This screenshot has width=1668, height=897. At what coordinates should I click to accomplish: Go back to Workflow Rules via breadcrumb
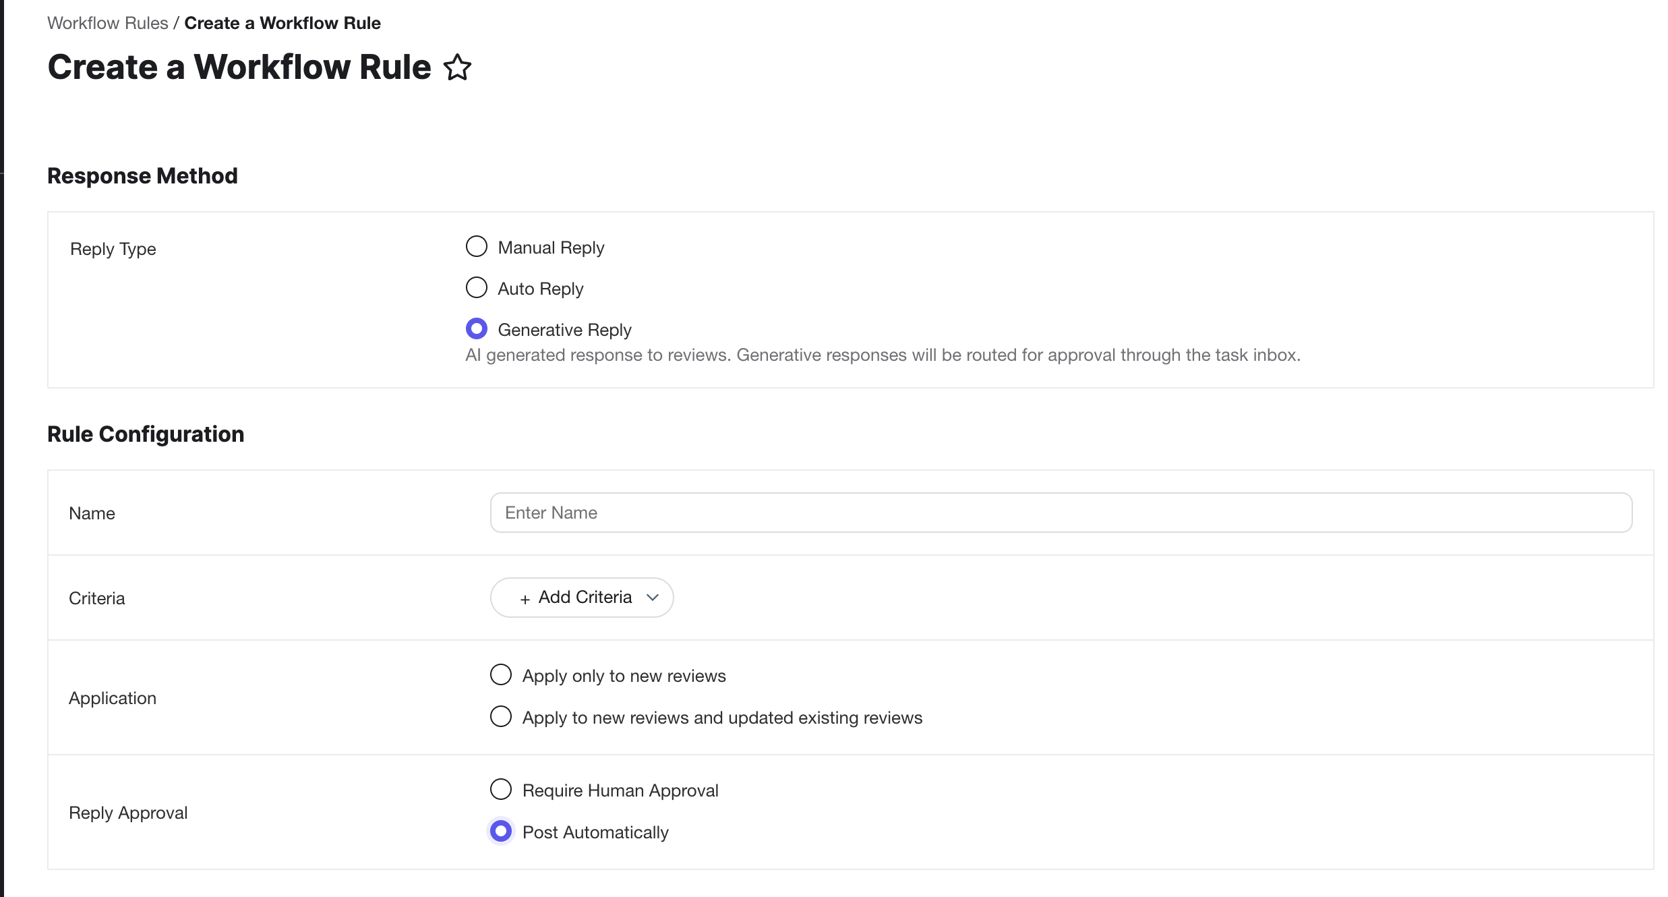click(x=107, y=23)
